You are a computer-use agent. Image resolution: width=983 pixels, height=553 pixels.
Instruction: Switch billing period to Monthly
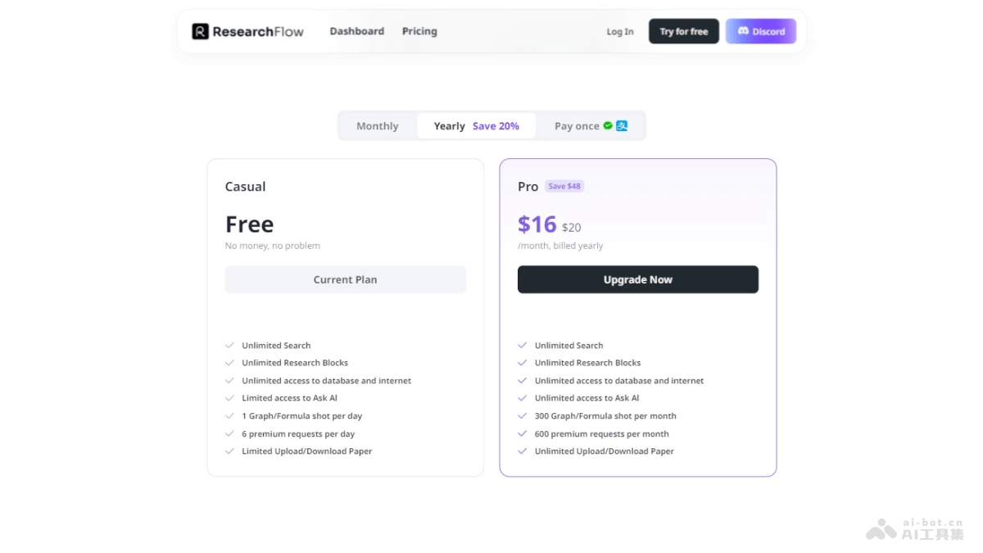point(377,125)
